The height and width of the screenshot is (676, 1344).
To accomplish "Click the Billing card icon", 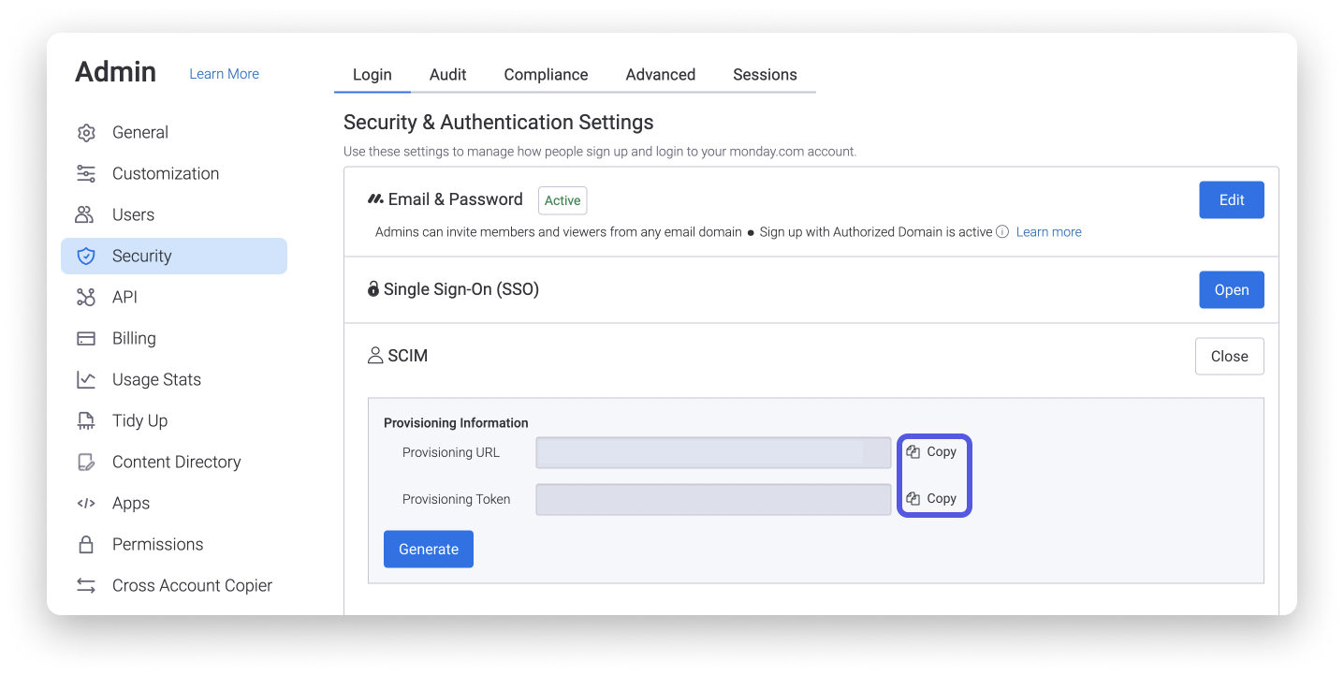I will (x=86, y=338).
